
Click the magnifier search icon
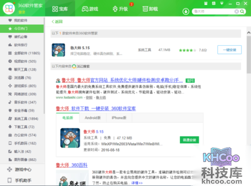(x=242, y=12)
